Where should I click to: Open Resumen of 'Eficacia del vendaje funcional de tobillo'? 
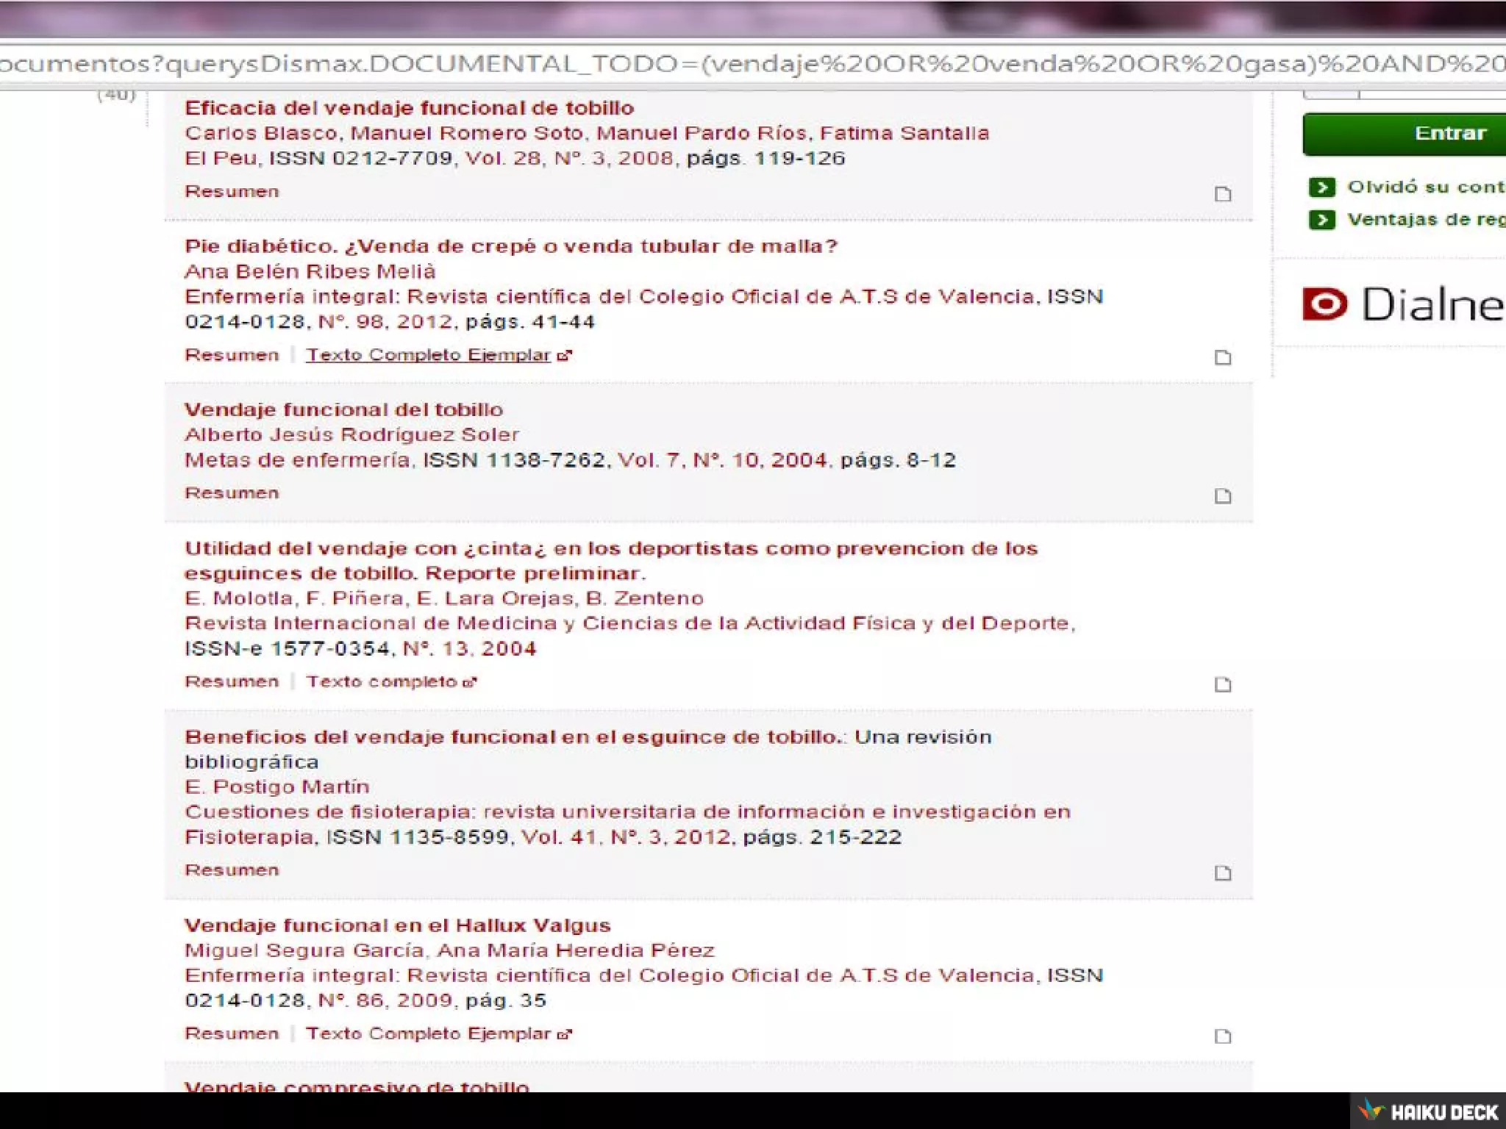tap(232, 191)
